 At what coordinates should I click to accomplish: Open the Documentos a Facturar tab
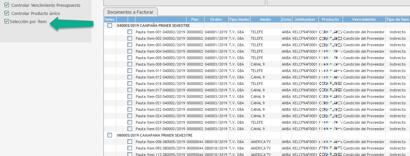(x=130, y=12)
